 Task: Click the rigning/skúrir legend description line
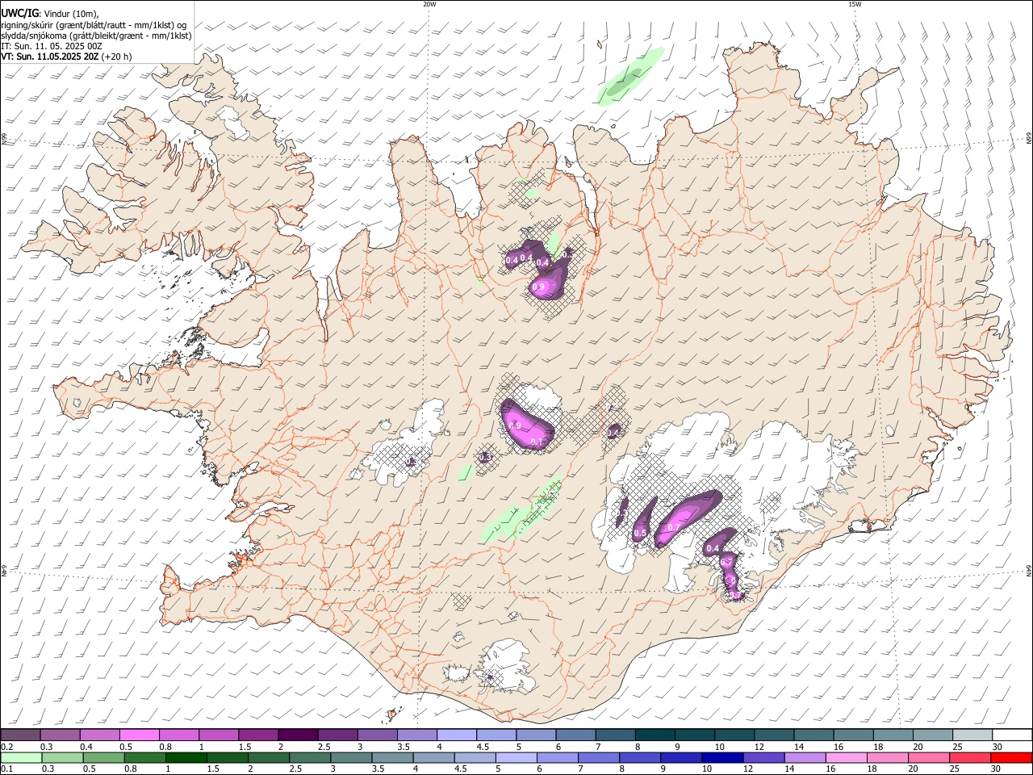click(94, 25)
